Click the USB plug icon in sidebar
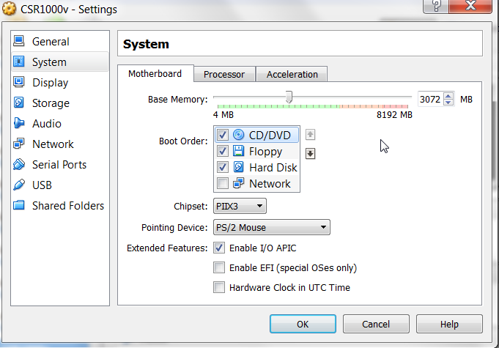The width and height of the screenshot is (499, 348). [19, 185]
